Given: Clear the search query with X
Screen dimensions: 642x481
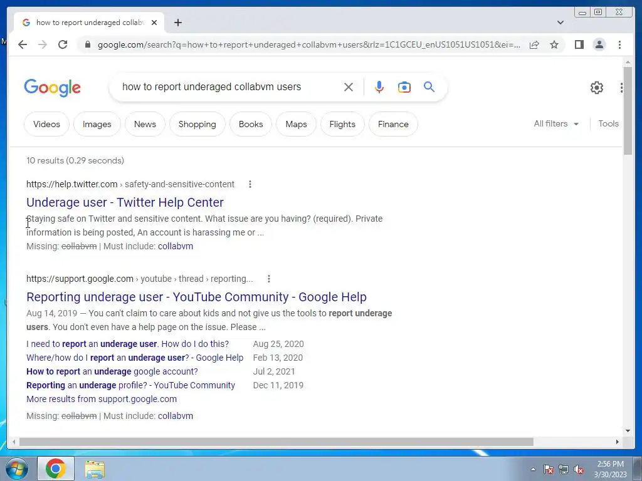Looking at the screenshot, I should coord(349,87).
